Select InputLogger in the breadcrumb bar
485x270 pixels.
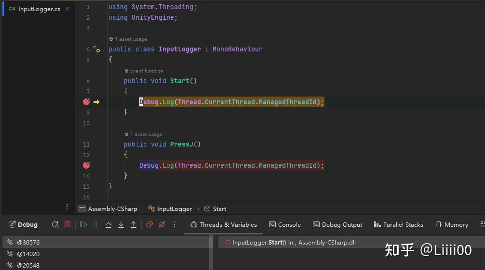pyautogui.click(x=170, y=209)
